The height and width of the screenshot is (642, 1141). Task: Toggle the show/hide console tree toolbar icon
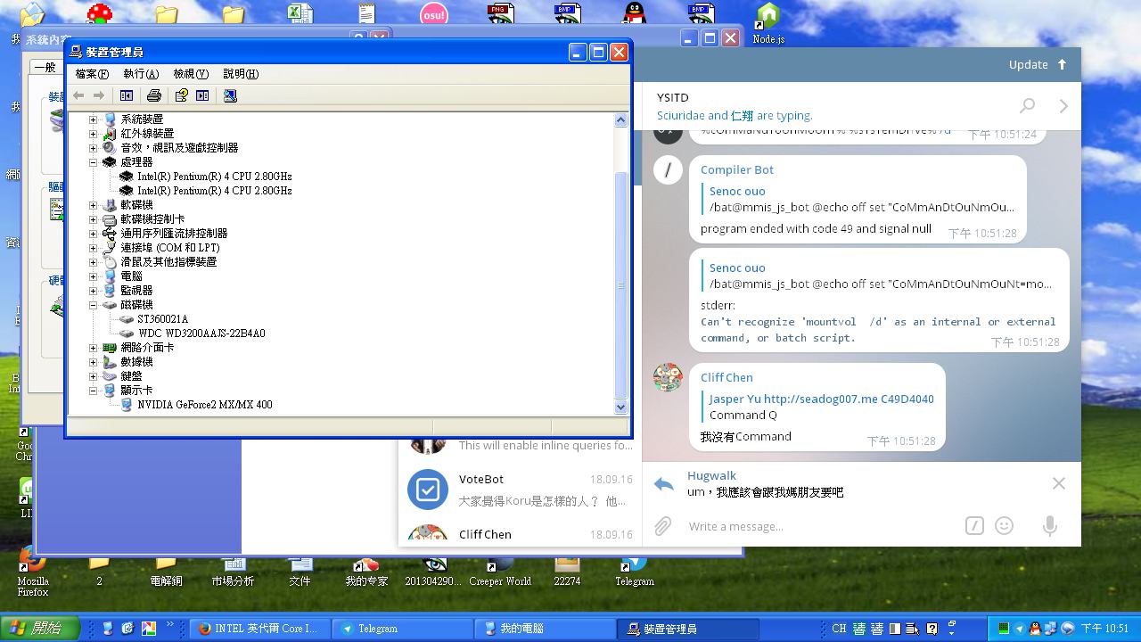click(127, 95)
